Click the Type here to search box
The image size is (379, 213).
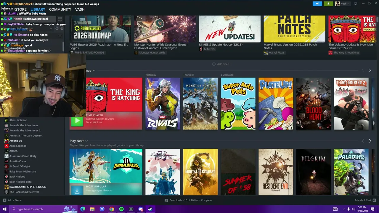[44, 209]
